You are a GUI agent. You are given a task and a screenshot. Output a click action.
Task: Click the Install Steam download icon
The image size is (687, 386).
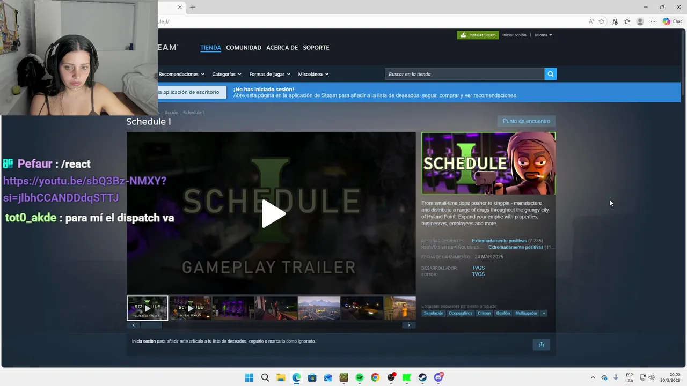pos(463,35)
